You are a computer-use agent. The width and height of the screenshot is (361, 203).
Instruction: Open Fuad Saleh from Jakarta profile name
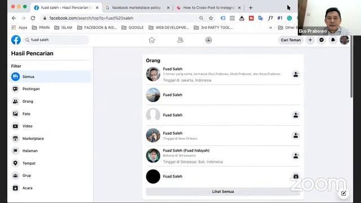point(173,69)
